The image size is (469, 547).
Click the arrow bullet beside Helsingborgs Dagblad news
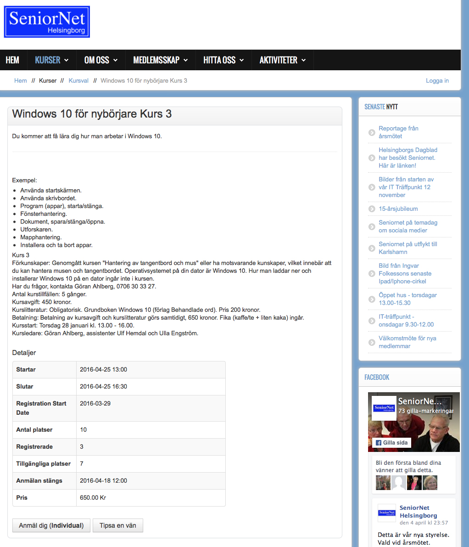pos(372,158)
